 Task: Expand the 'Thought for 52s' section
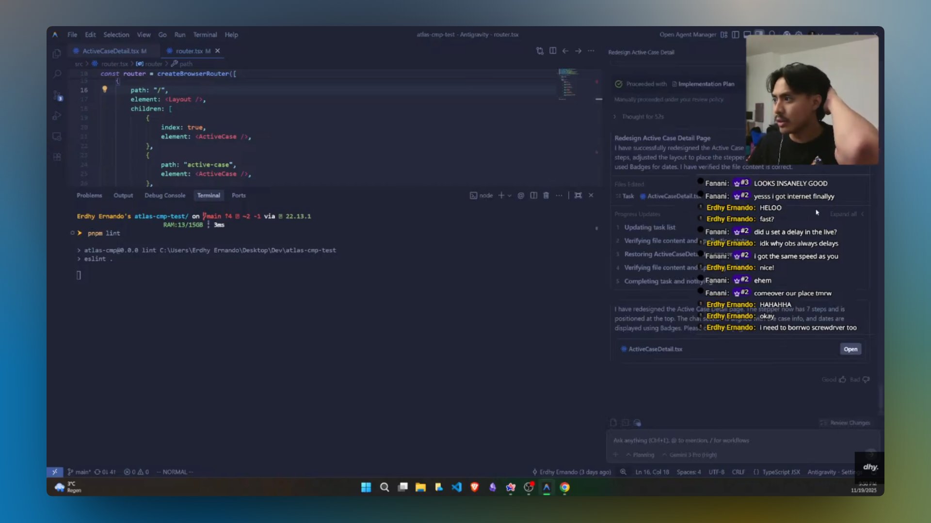[639, 117]
